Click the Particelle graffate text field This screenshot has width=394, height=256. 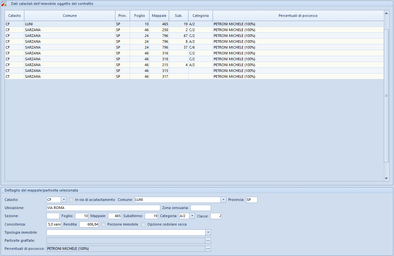click(x=126, y=240)
